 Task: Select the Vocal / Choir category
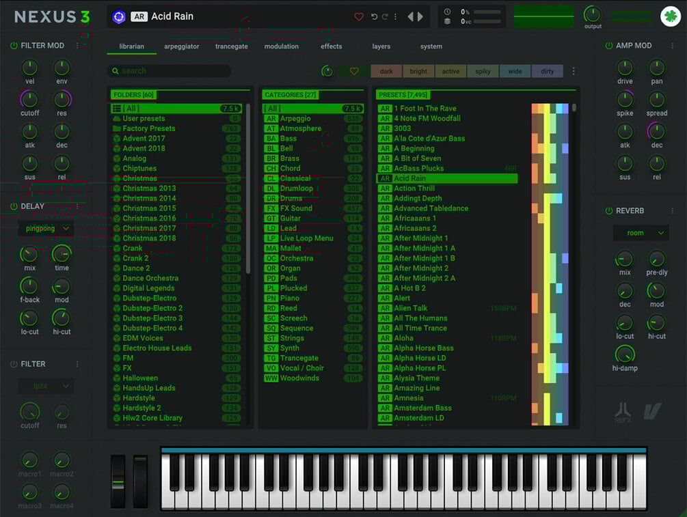[x=313, y=368]
